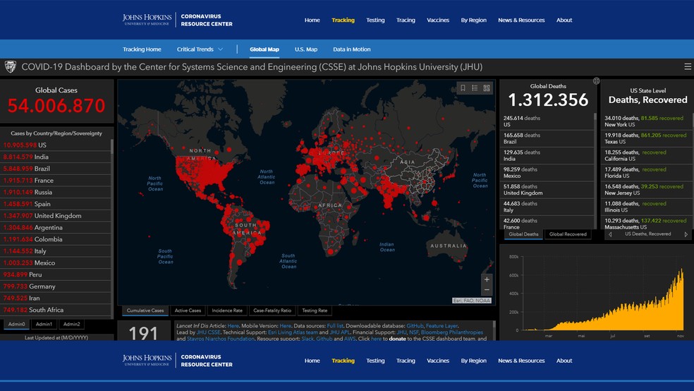Viewport: 694px width, 391px height.
Task: Click the Esri, FAO, NOAA map attribution
Action: (x=471, y=300)
